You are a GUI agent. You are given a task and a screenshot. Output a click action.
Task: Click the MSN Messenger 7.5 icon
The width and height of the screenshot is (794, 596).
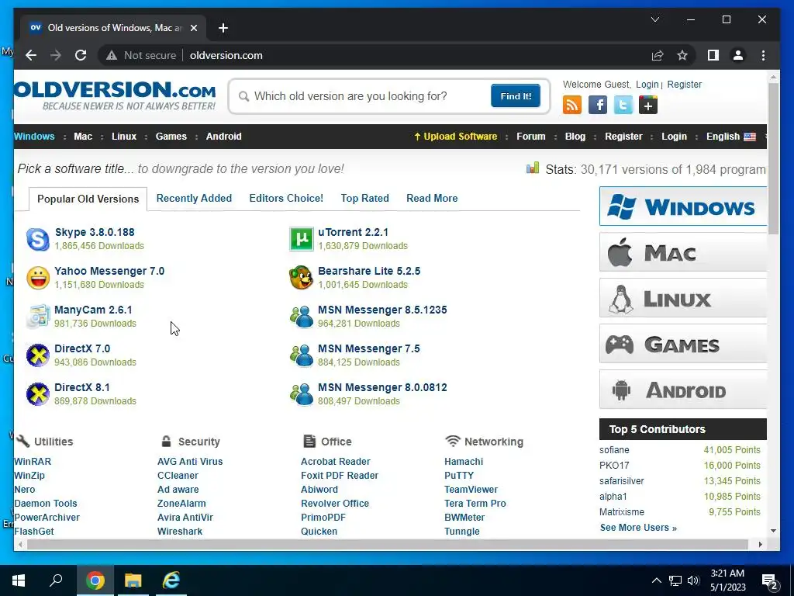pos(302,355)
